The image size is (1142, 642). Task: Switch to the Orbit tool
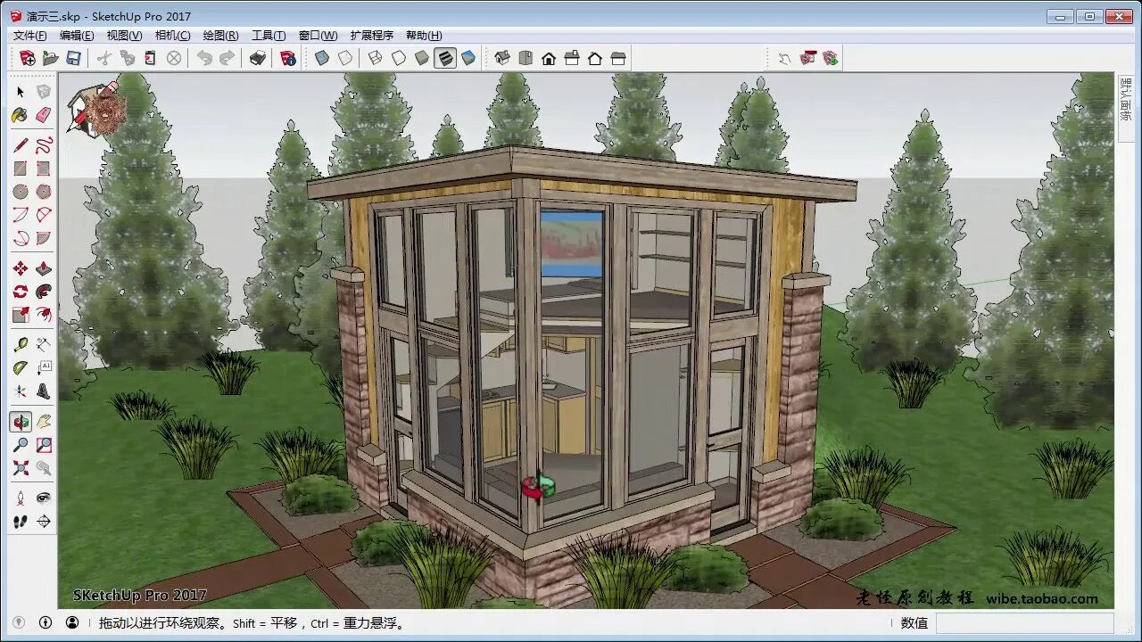click(20, 421)
